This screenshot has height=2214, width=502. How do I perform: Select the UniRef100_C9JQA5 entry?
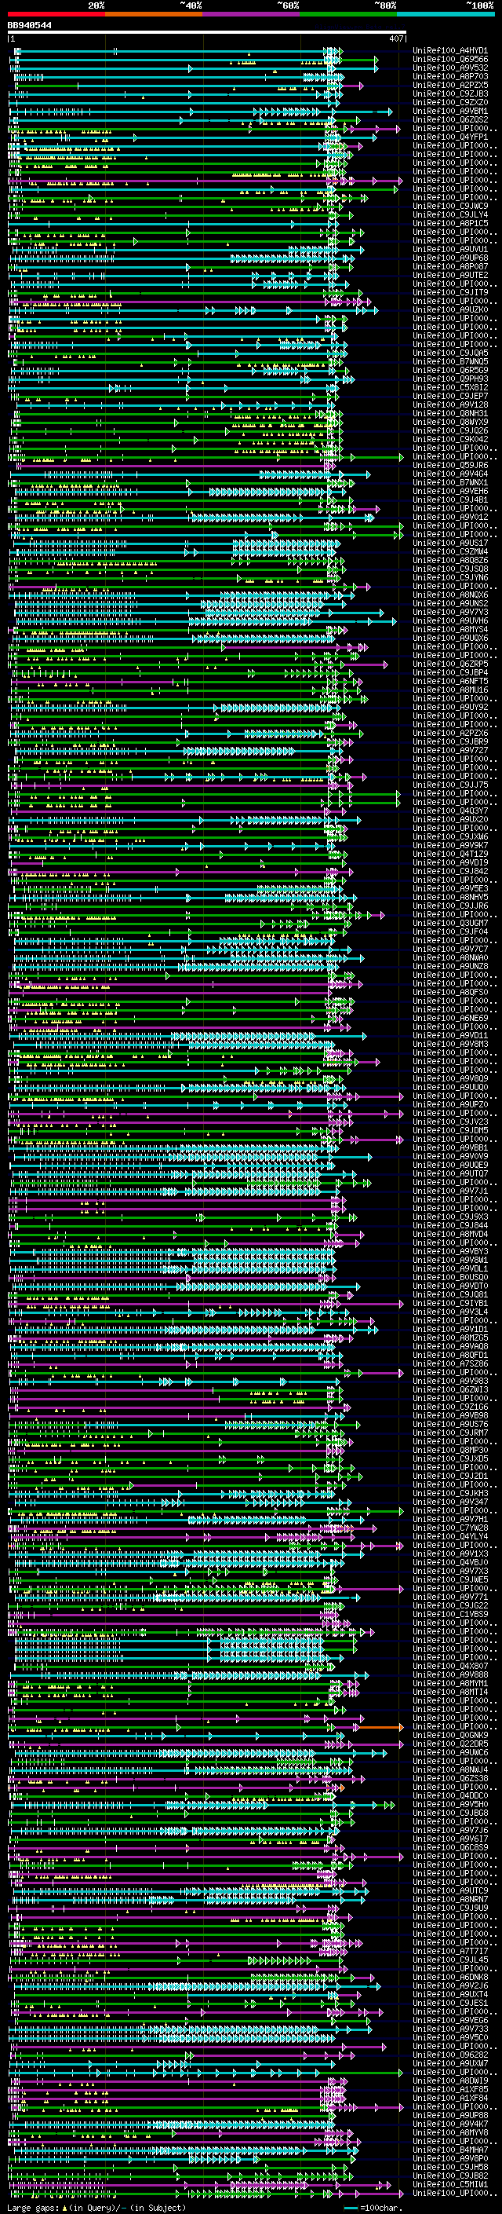click(x=449, y=353)
